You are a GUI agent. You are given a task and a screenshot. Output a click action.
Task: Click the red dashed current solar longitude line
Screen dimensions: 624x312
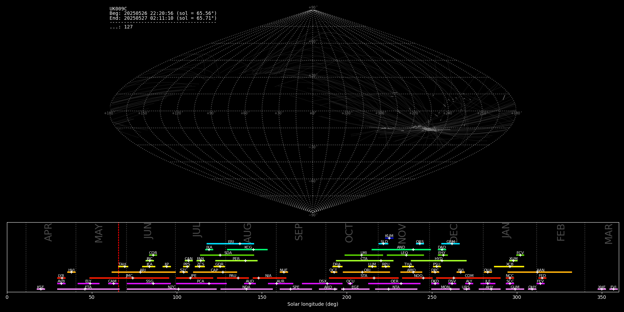(x=119, y=257)
